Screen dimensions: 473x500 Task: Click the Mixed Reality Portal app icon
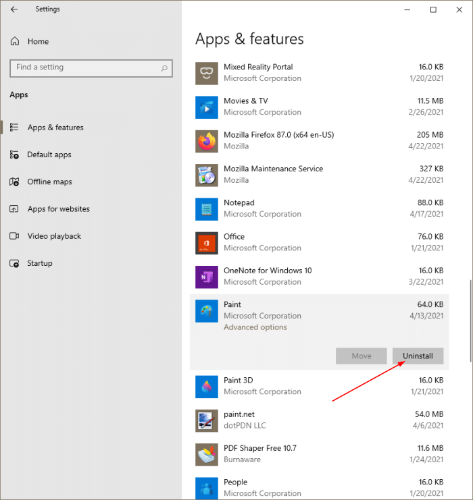tap(207, 74)
